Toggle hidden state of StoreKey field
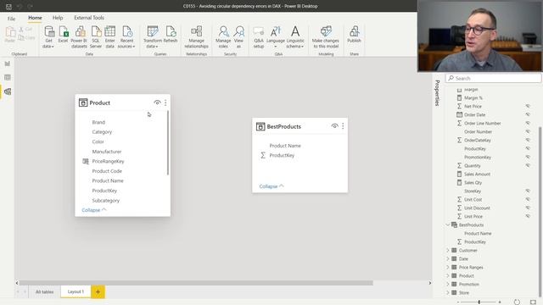 coord(528,191)
